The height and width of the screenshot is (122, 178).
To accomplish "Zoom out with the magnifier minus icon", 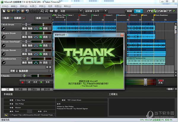I will (47, 11).
